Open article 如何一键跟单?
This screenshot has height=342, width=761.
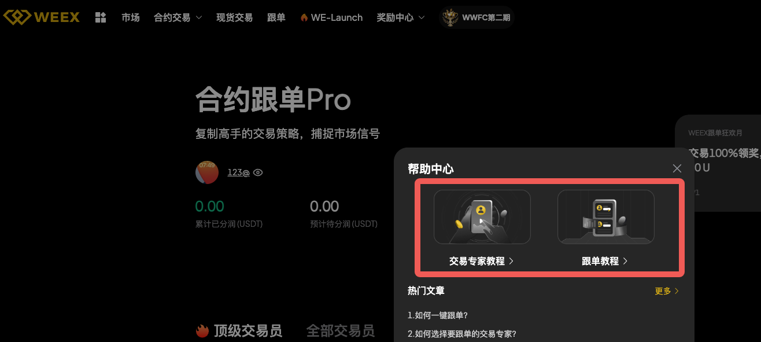pos(438,315)
